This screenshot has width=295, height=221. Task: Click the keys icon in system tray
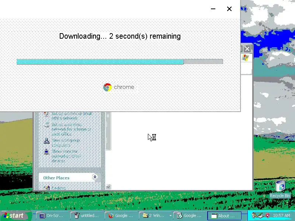pyautogui.click(x=254, y=215)
